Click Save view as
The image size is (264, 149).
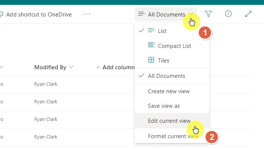(172, 106)
